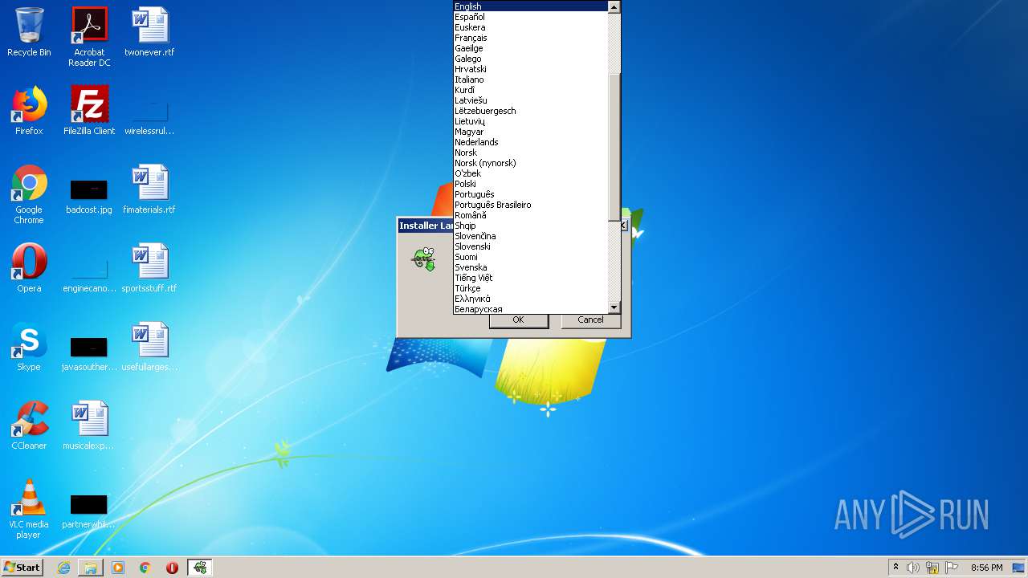Viewport: 1028px width, 578px height.
Task: Launch Skype desktop shortcut
Action: (29, 347)
